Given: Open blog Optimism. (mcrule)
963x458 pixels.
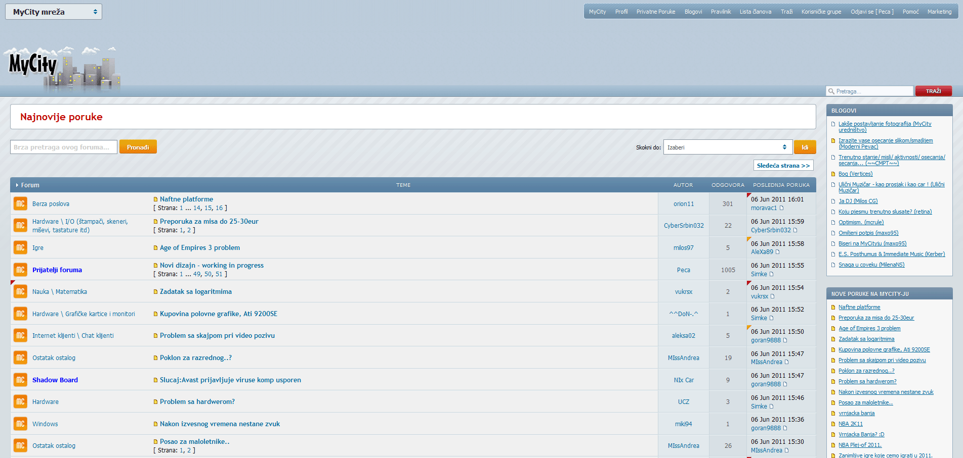Looking at the screenshot, I should pos(861,222).
